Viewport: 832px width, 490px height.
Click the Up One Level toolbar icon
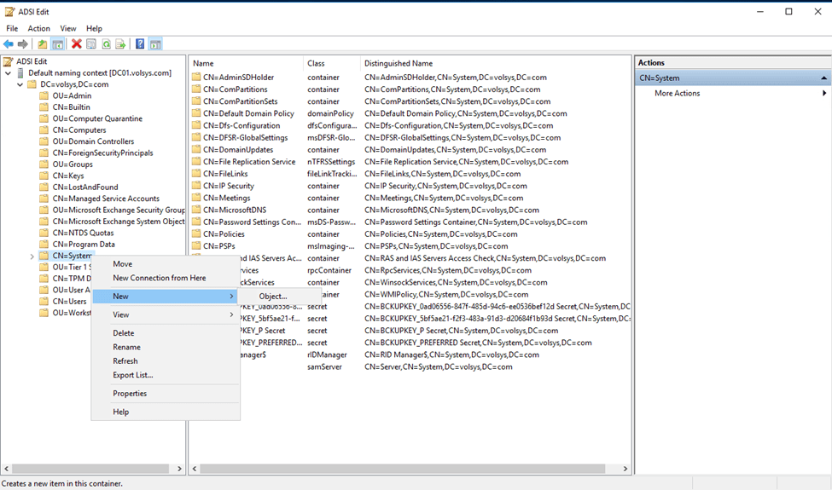(x=43, y=44)
